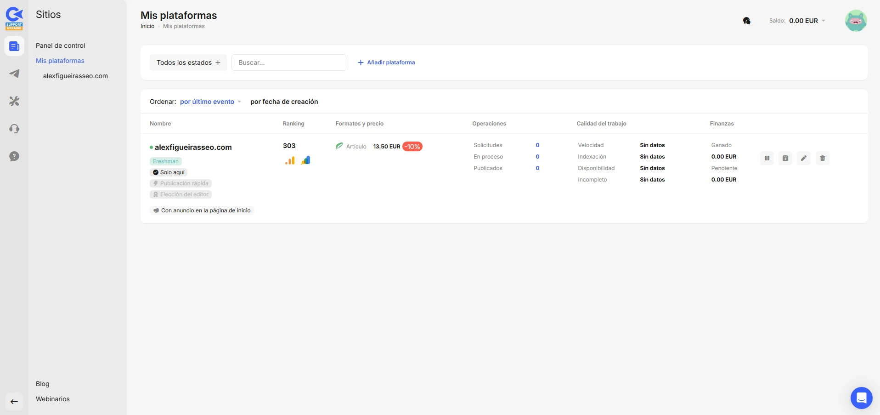Click the Solicitudes count 0
The image size is (880, 415).
tap(537, 145)
